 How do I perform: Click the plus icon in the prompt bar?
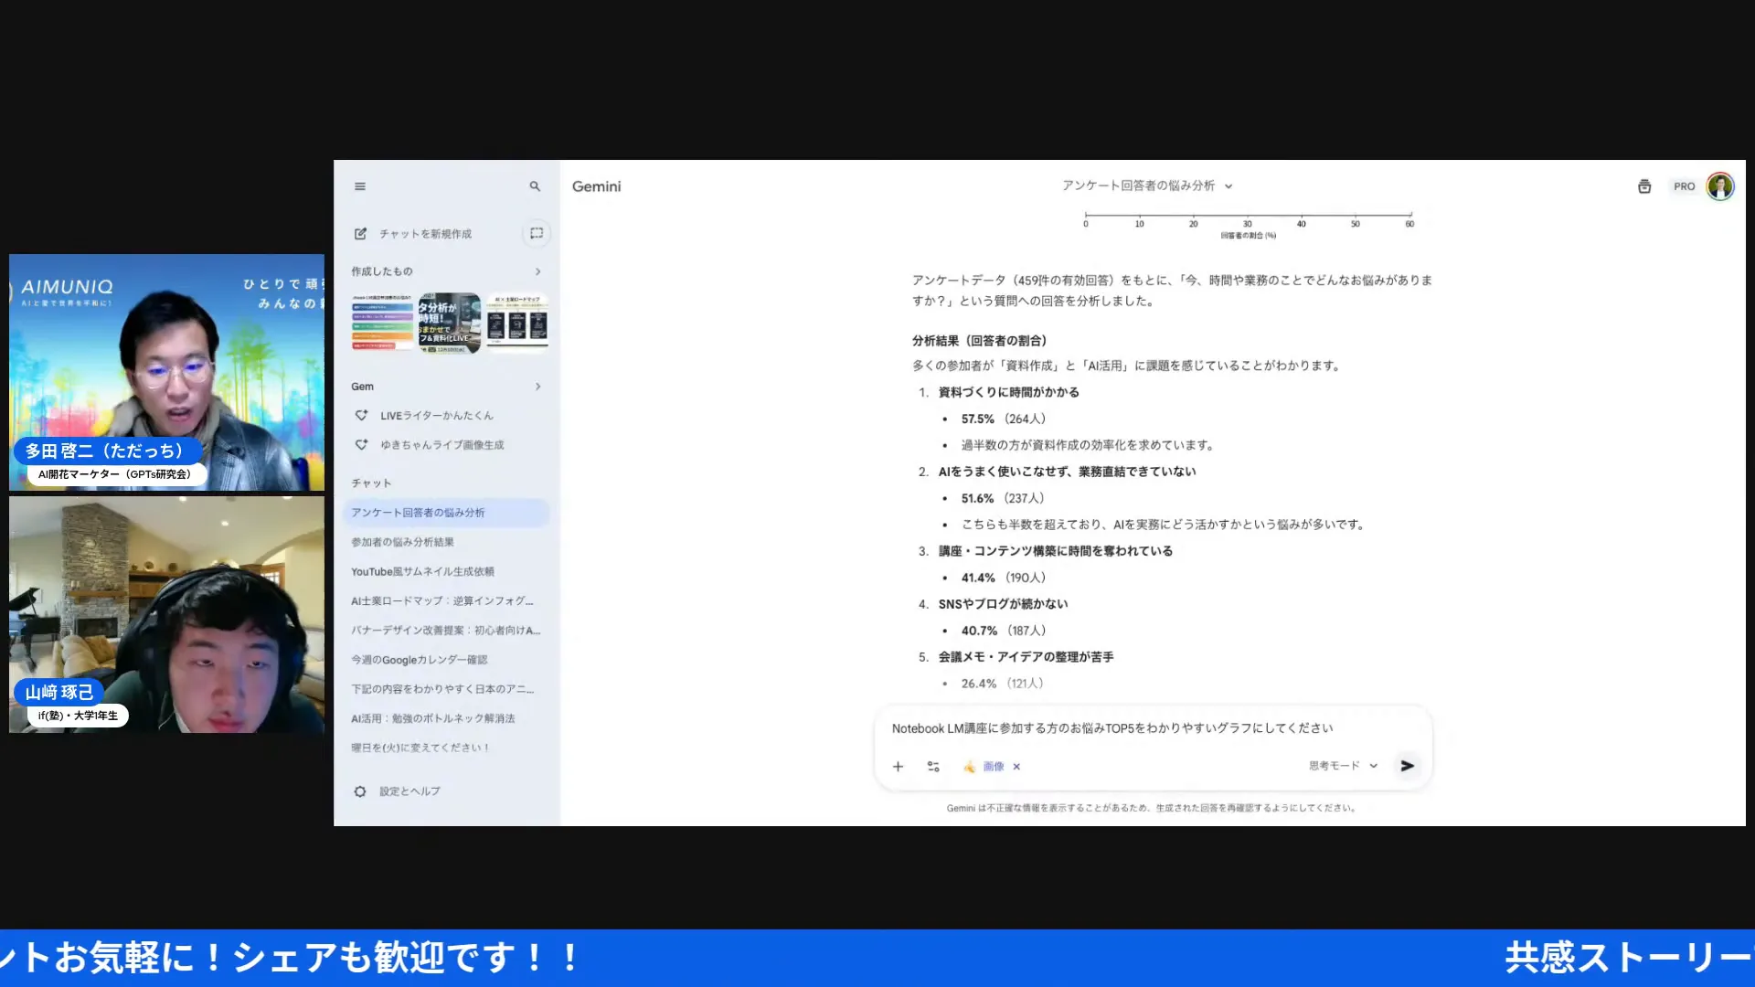click(898, 766)
